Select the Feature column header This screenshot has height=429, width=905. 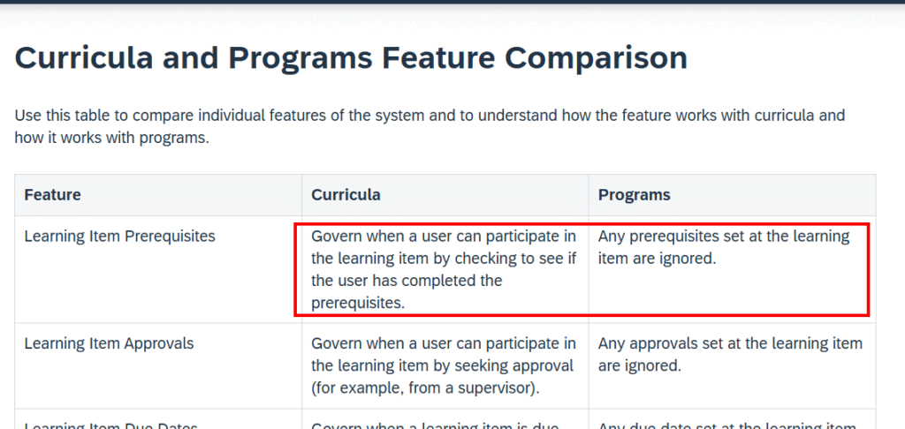52,194
